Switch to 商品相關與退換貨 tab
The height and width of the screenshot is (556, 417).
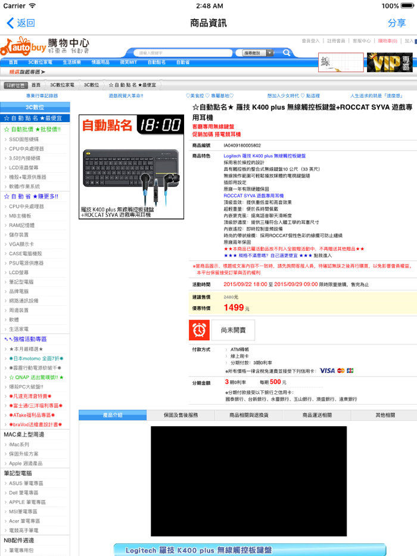point(249,415)
